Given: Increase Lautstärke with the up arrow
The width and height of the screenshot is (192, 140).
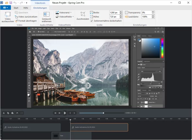Looking at the screenshot, I should coord(153,16).
